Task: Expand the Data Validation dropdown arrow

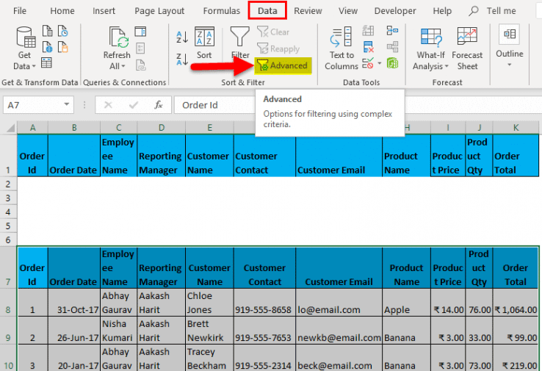Action: point(380,63)
